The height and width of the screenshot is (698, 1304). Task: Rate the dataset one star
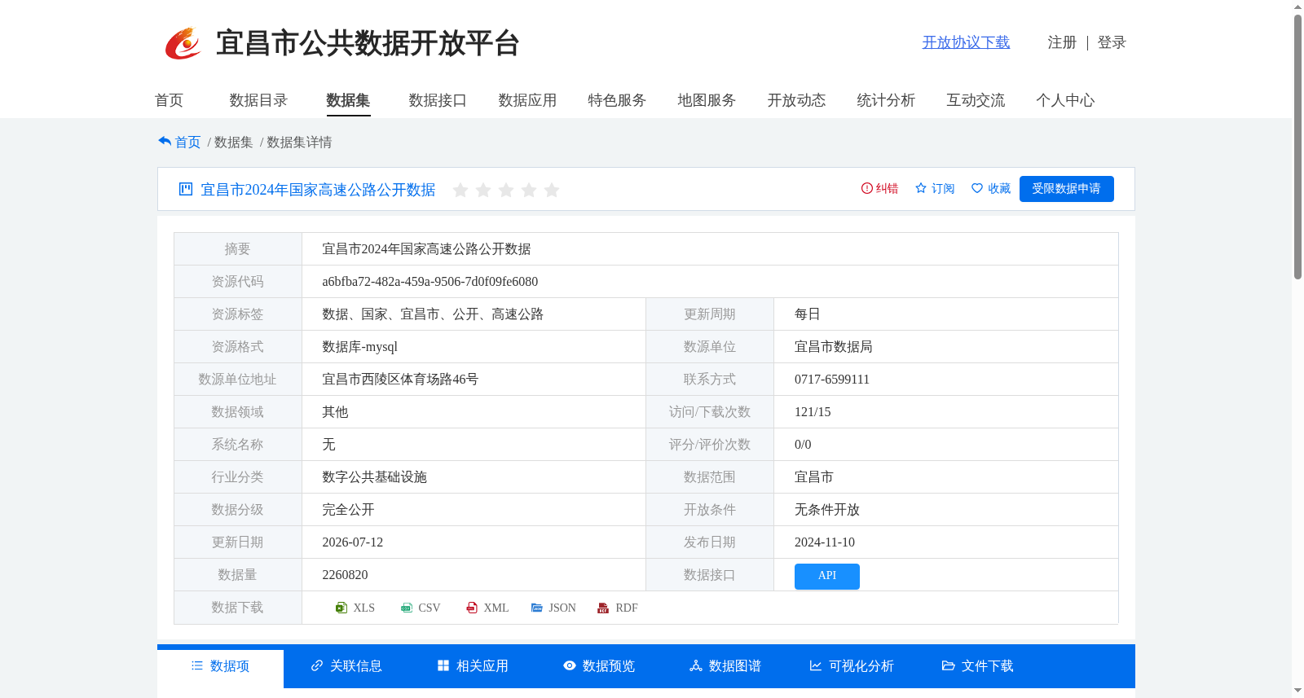point(460,190)
